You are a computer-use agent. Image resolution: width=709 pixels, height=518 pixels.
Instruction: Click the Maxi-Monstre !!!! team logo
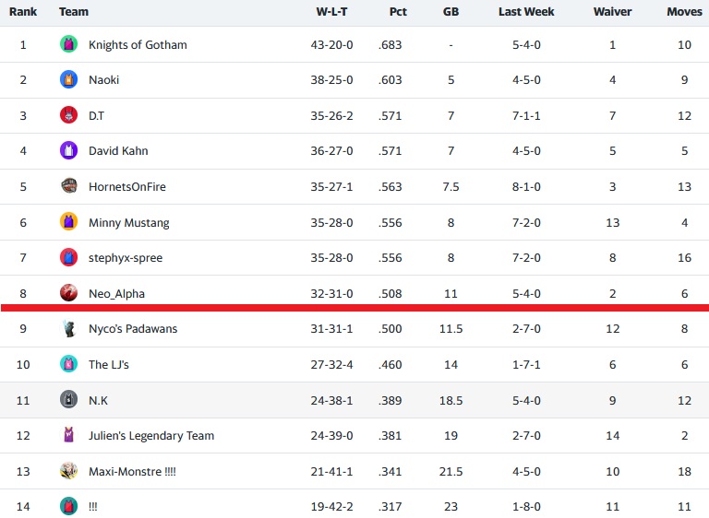(68, 471)
